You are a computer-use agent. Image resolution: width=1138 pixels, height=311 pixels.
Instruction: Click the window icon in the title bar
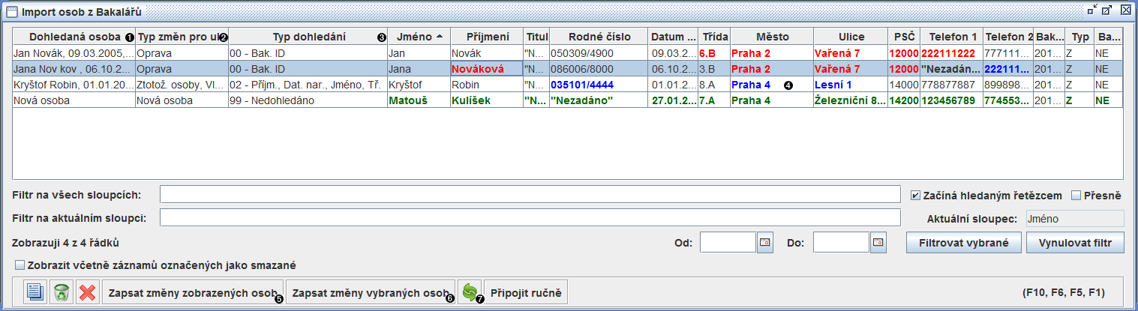pyautogui.click(x=11, y=11)
